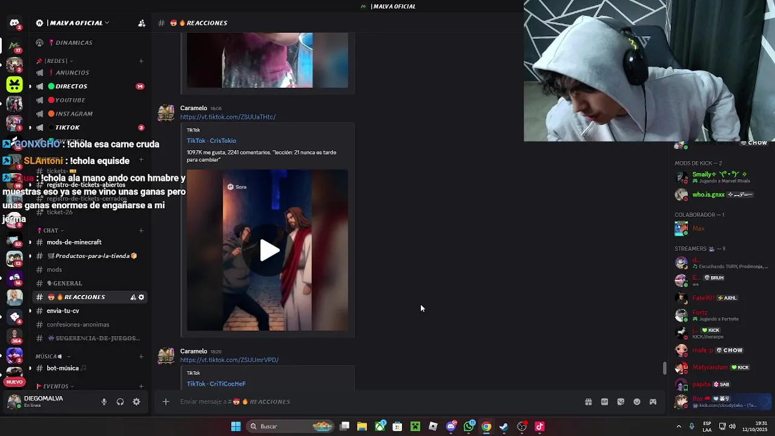Open the YOUTUBE channel
775x436 pixels.
[x=90, y=100]
